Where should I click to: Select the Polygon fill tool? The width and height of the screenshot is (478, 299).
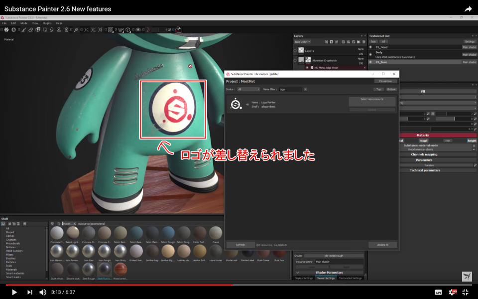[x=45, y=29]
